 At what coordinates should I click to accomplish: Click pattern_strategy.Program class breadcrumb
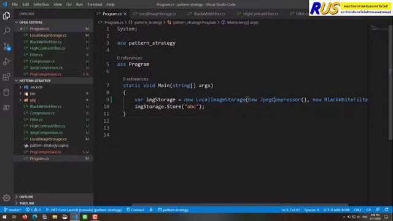pos(194,22)
